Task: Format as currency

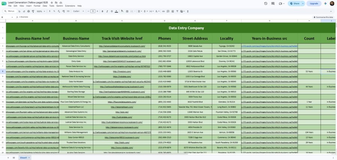Action: pos(50,11)
